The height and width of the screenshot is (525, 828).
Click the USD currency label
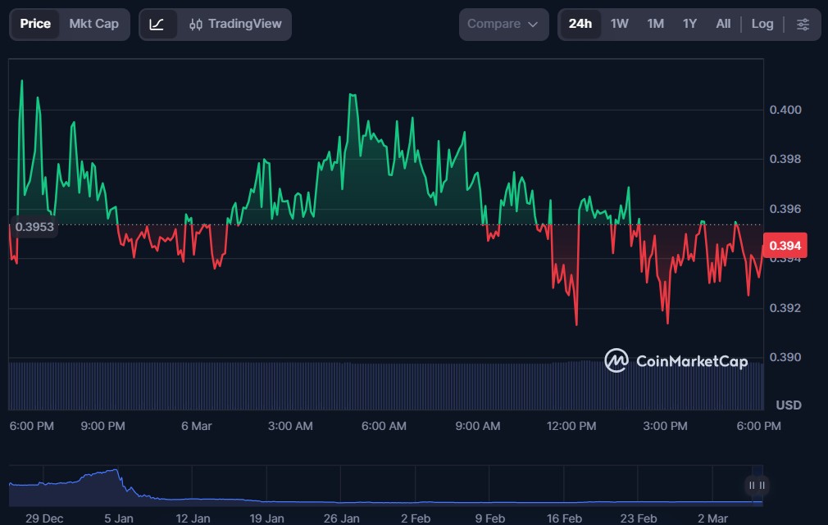788,405
